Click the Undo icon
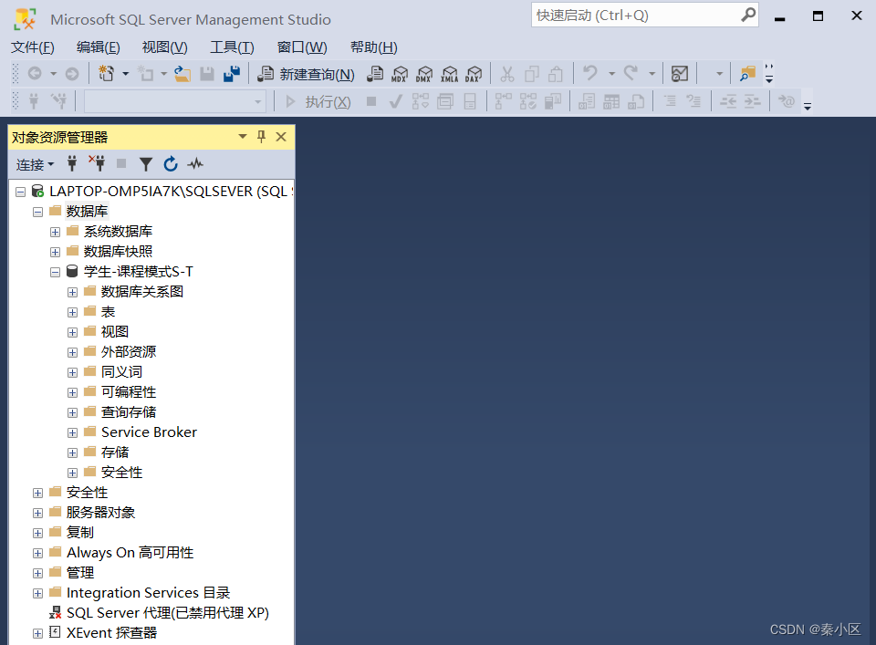The image size is (876, 645). point(590,74)
